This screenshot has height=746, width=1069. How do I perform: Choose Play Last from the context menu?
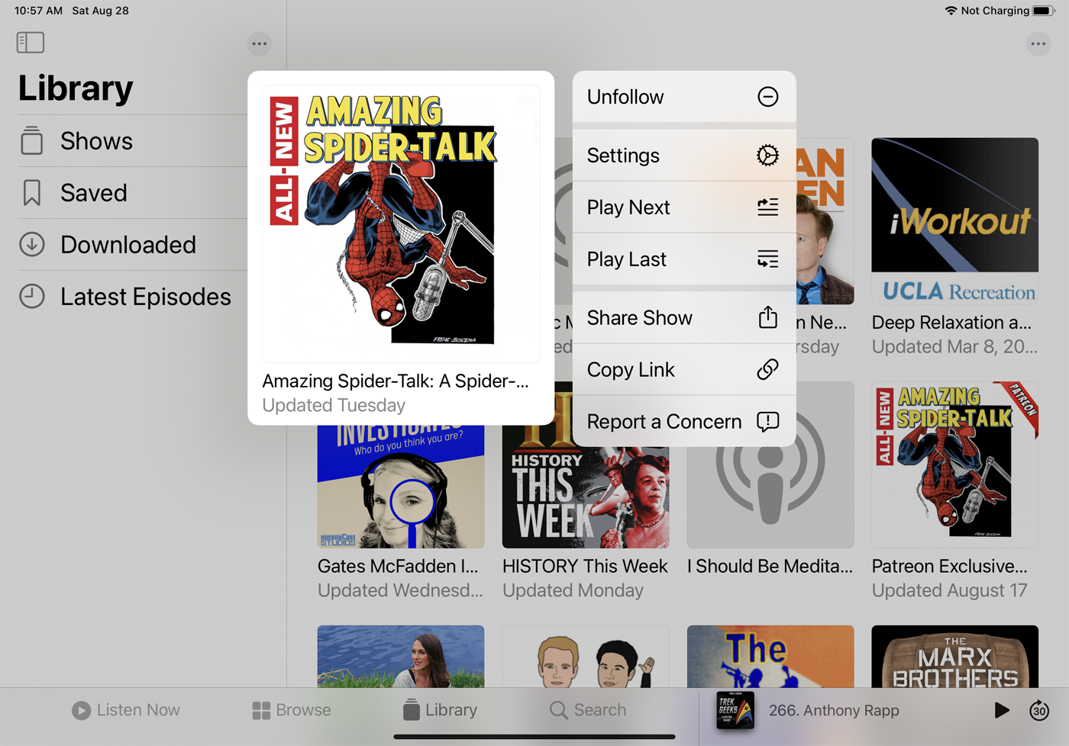click(x=684, y=259)
